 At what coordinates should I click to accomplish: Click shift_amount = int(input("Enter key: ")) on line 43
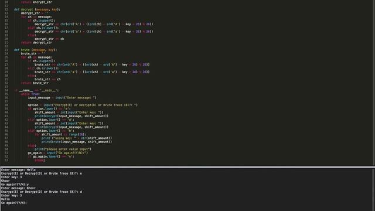[x=69, y=124]
